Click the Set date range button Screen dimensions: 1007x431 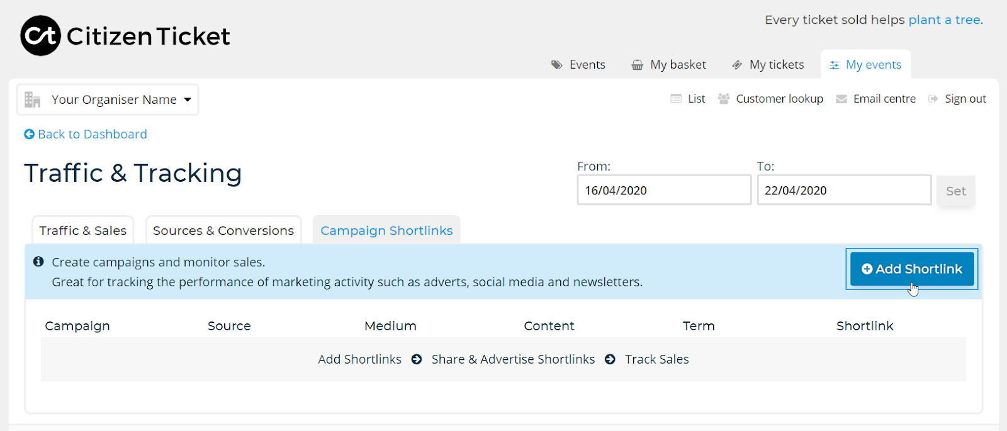click(955, 191)
